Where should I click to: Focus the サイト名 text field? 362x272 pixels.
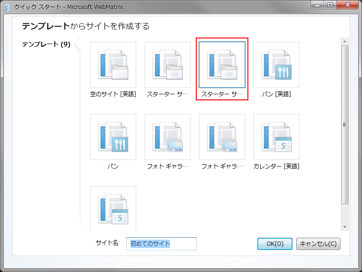pos(162,244)
